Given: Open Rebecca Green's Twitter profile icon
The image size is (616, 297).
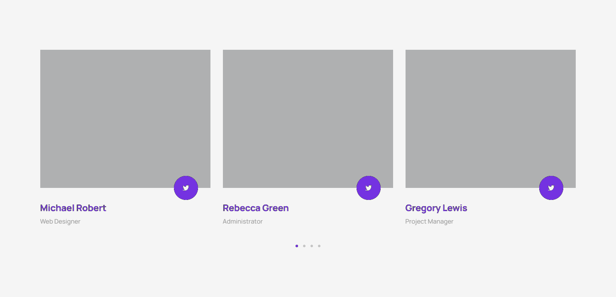Looking at the screenshot, I should (x=369, y=188).
